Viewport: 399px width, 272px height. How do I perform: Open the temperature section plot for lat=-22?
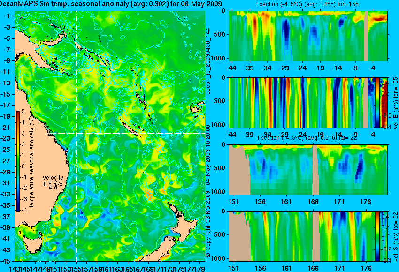308,170
